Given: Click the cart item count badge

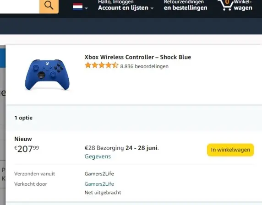Looking at the screenshot, I should coord(227,2).
